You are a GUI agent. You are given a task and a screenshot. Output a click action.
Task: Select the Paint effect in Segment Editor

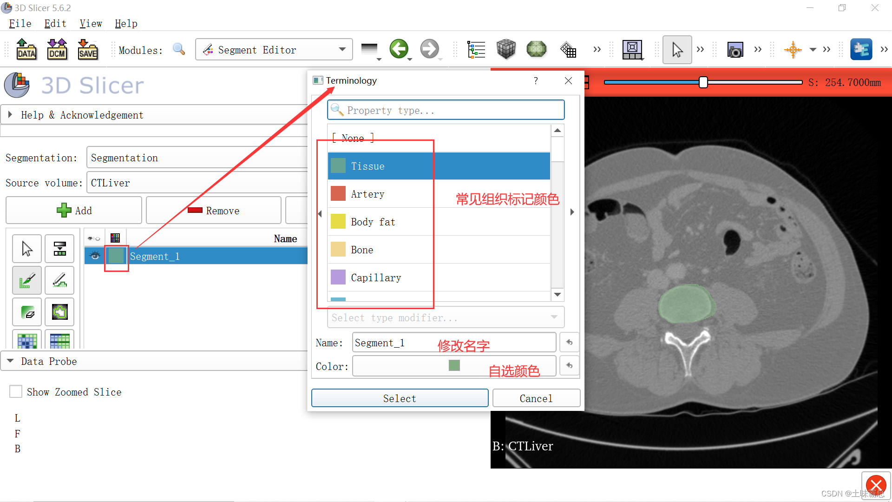click(26, 280)
